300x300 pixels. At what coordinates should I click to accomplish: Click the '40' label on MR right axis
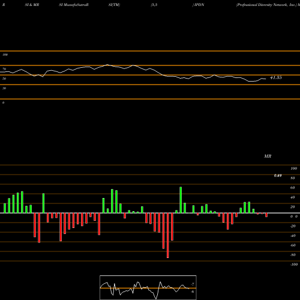pos(293,197)
